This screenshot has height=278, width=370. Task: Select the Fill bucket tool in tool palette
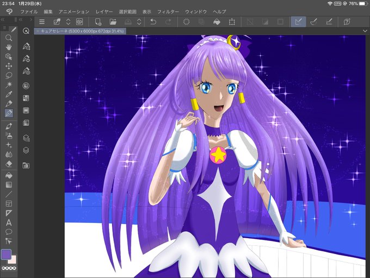9,176
